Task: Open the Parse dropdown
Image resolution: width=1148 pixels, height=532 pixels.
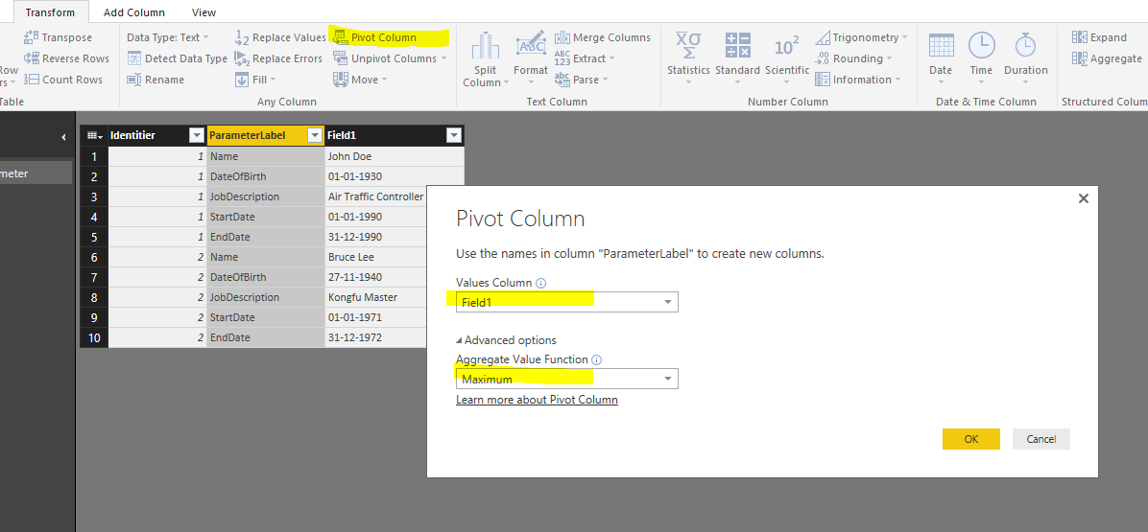Action: click(582, 80)
